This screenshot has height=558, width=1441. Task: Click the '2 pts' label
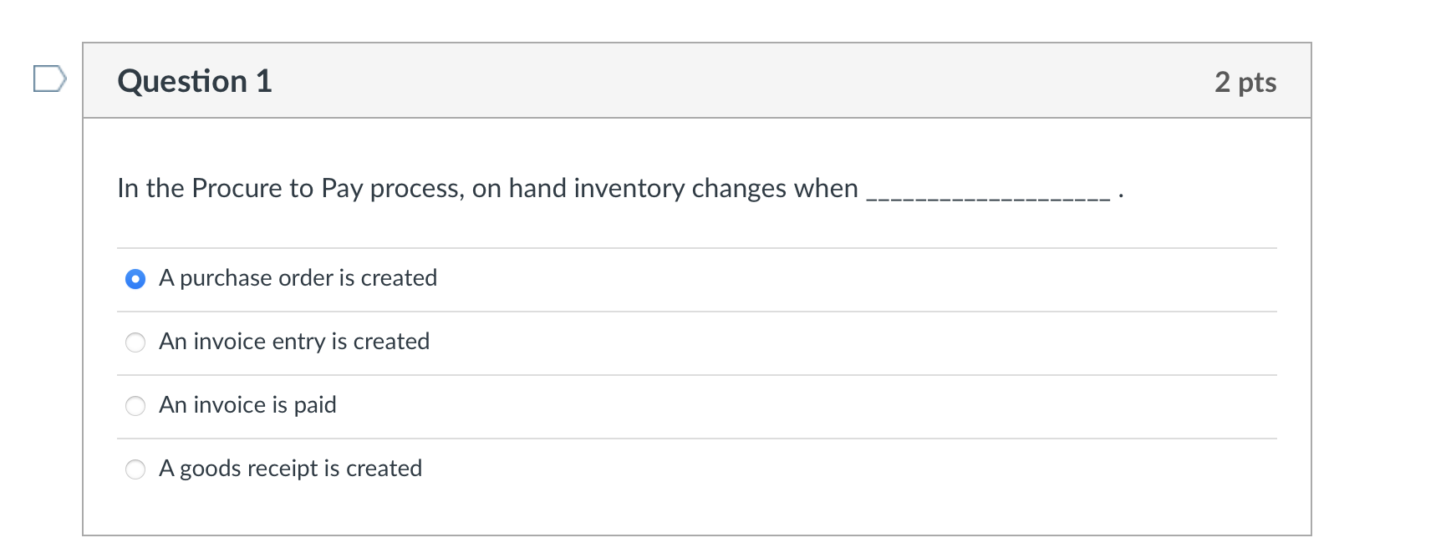(1246, 82)
